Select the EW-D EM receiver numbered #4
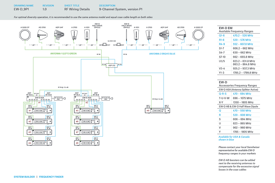 click(39, 143)
